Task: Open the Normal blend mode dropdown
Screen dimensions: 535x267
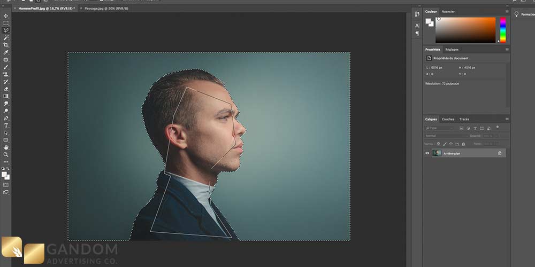Action: (445, 136)
